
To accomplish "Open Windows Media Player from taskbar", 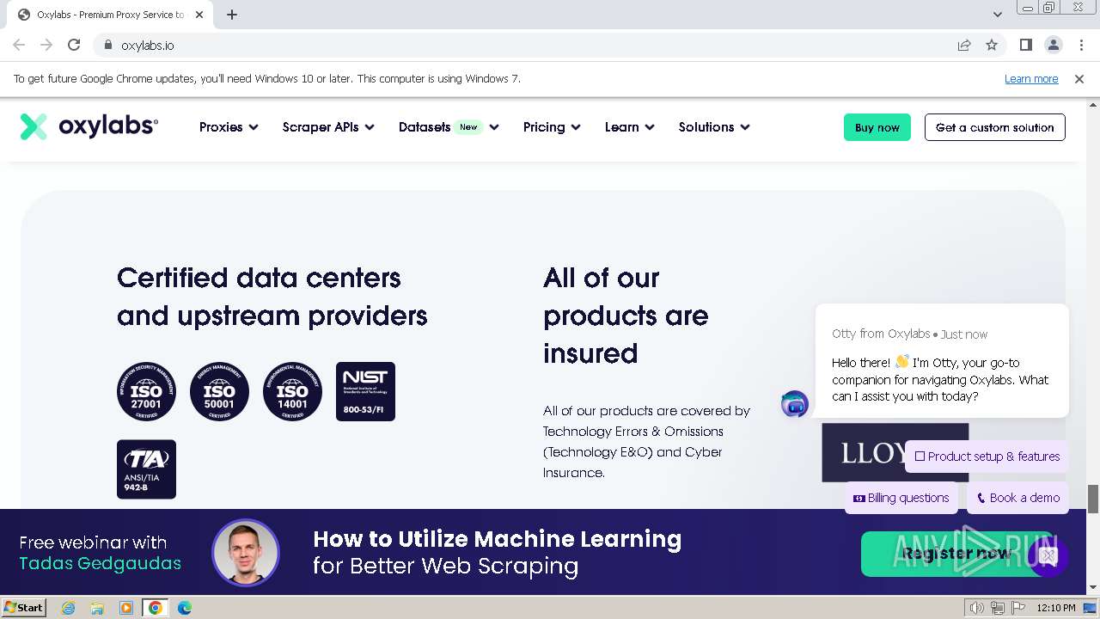I will coord(126,608).
